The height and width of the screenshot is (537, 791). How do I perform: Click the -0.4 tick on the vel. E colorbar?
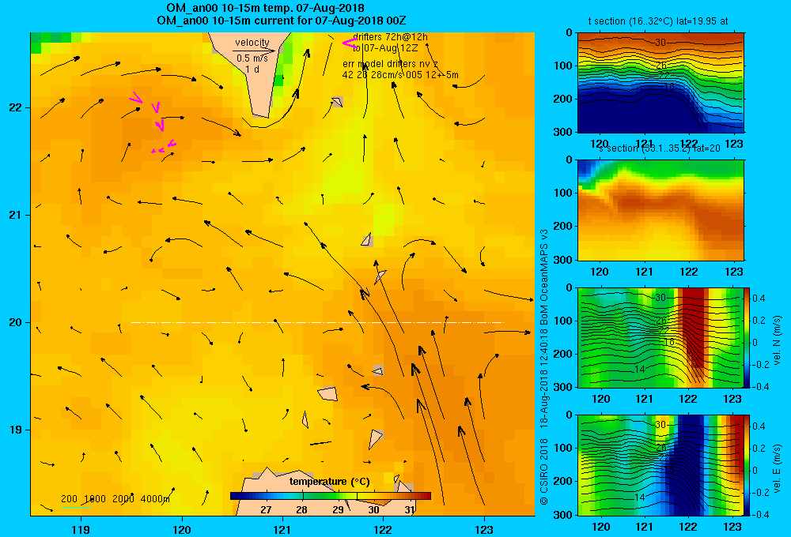pos(760,514)
